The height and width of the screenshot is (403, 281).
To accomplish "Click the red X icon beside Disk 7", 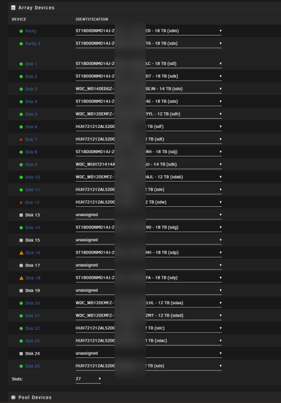I will 21,140.
